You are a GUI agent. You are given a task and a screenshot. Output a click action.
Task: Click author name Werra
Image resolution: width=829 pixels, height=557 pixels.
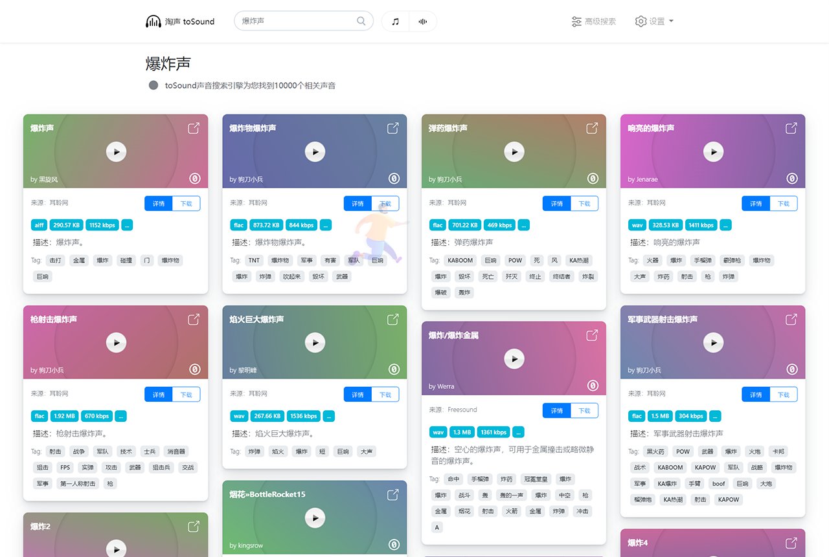[446, 386]
